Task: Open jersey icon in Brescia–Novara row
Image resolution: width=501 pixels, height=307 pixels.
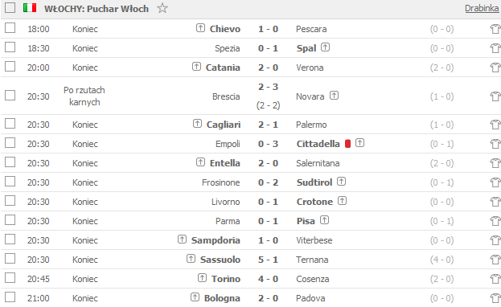Action: (495, 96)
